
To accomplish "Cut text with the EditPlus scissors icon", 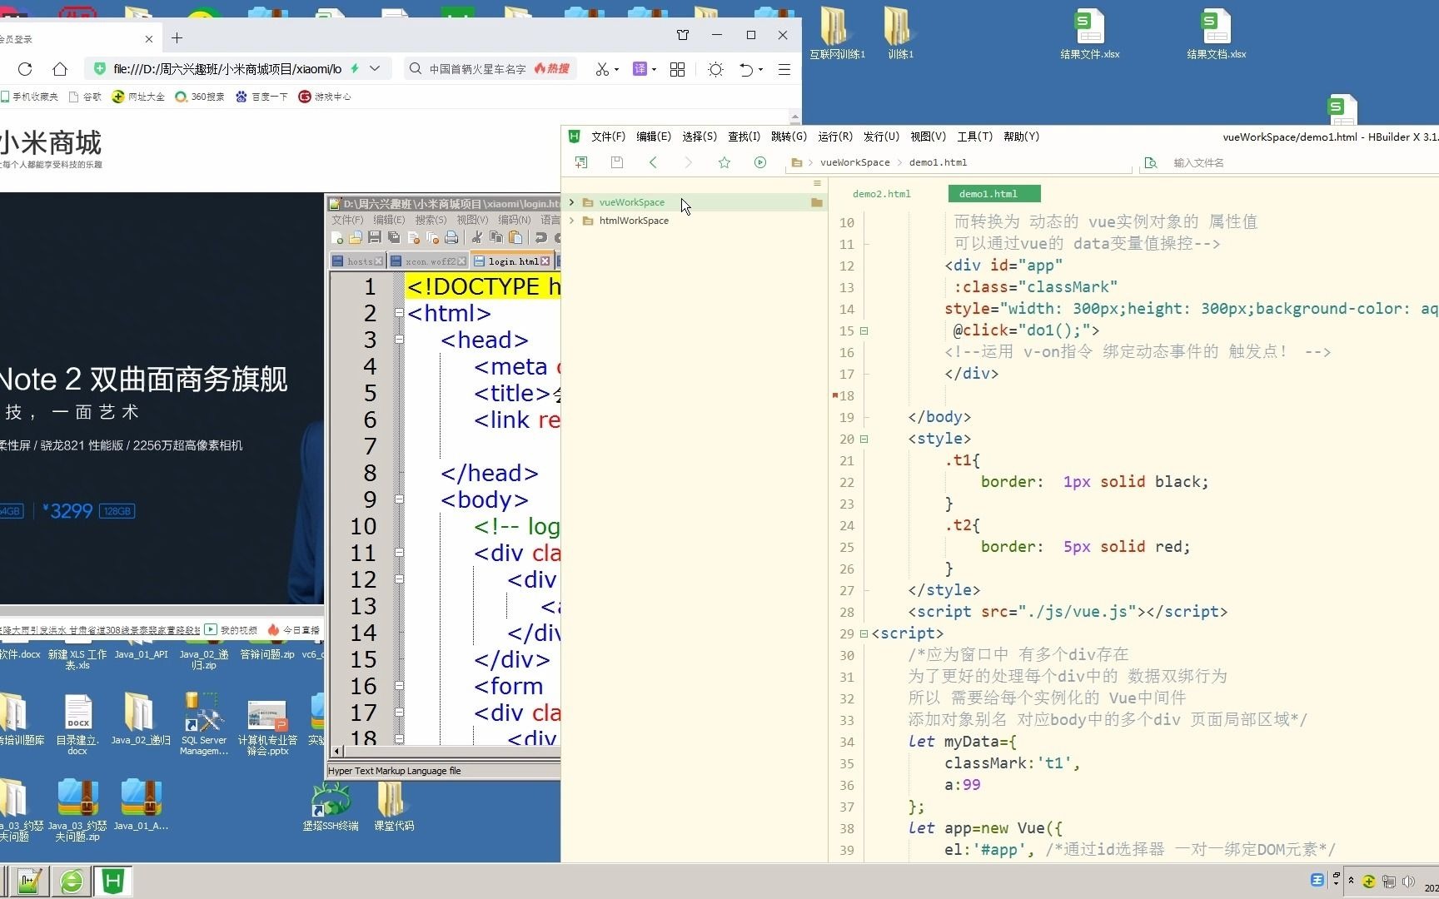I will (476, 238).
